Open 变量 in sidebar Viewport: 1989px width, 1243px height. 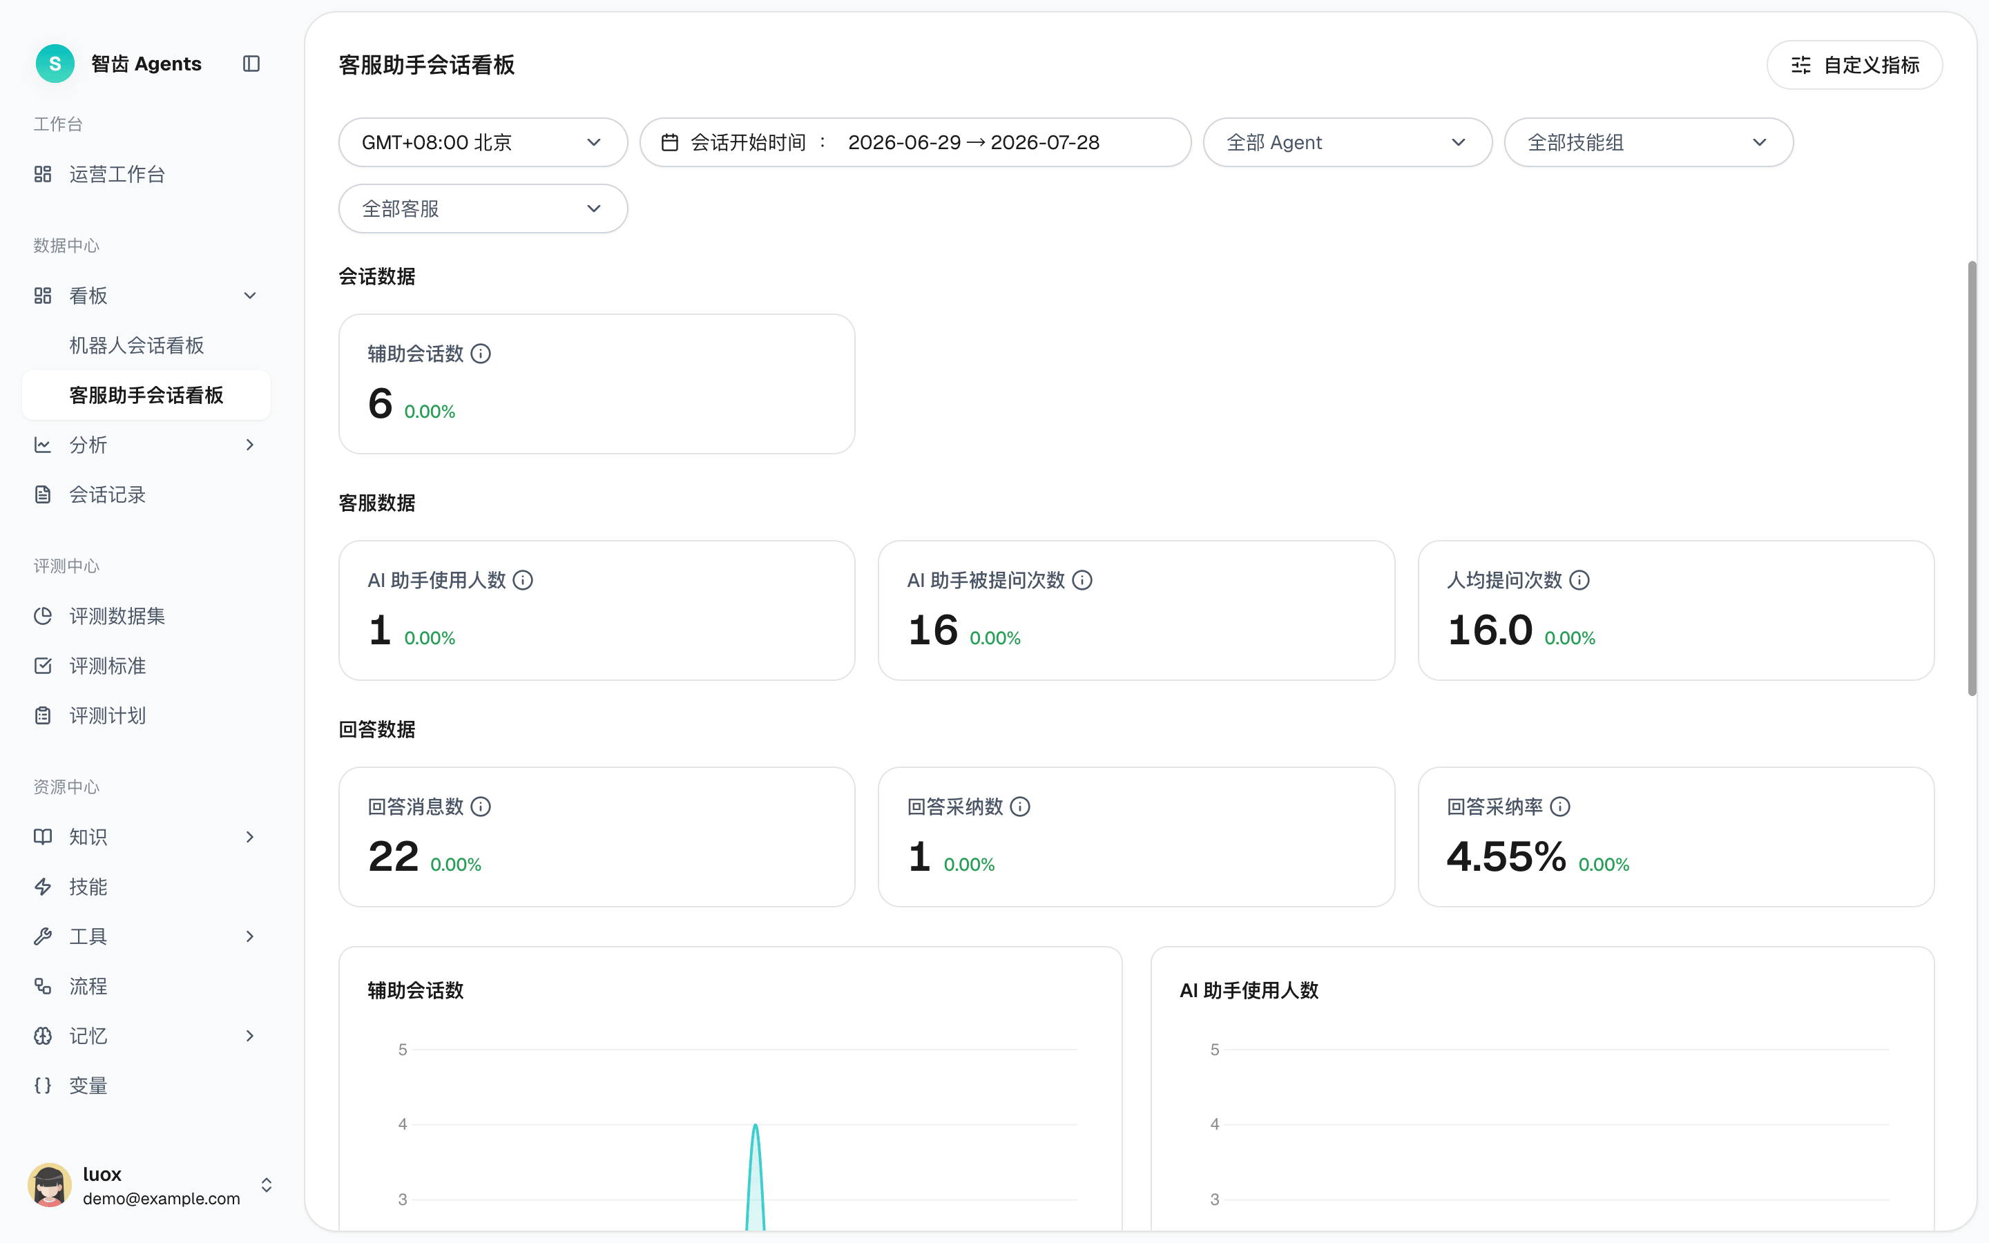(146, 1085)
